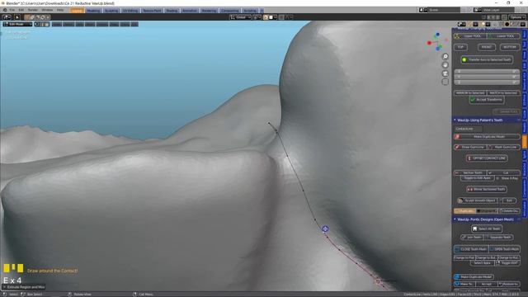528x297 pixels.
Task: Click the CLOSE Tooth Mesh button
Action: point(470,249)
